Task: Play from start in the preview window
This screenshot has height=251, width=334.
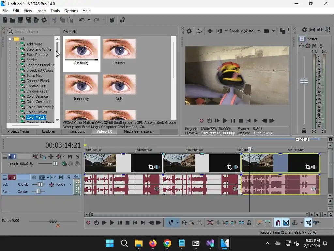Action: point(217,121)
